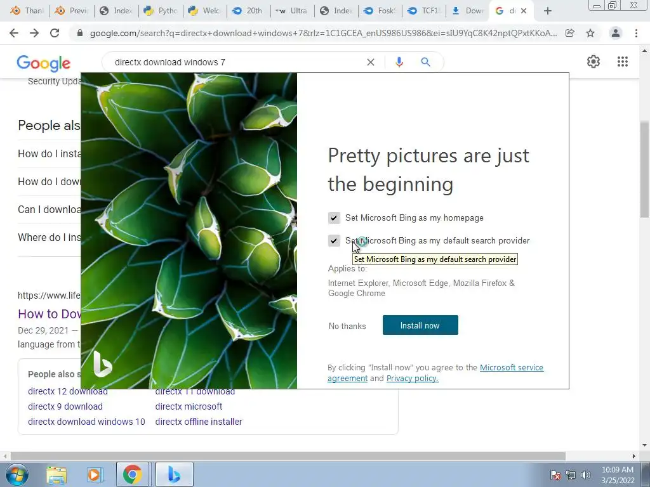Click the address bar URL
This screenshot has height=487, width=650.
coord(323,33)
